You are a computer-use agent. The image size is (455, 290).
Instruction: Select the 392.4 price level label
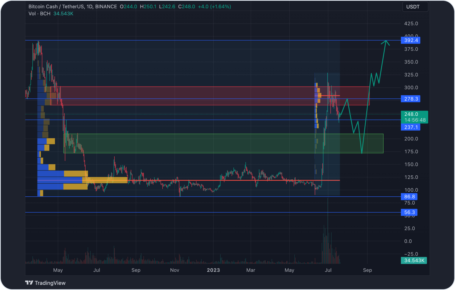(411, 40)
